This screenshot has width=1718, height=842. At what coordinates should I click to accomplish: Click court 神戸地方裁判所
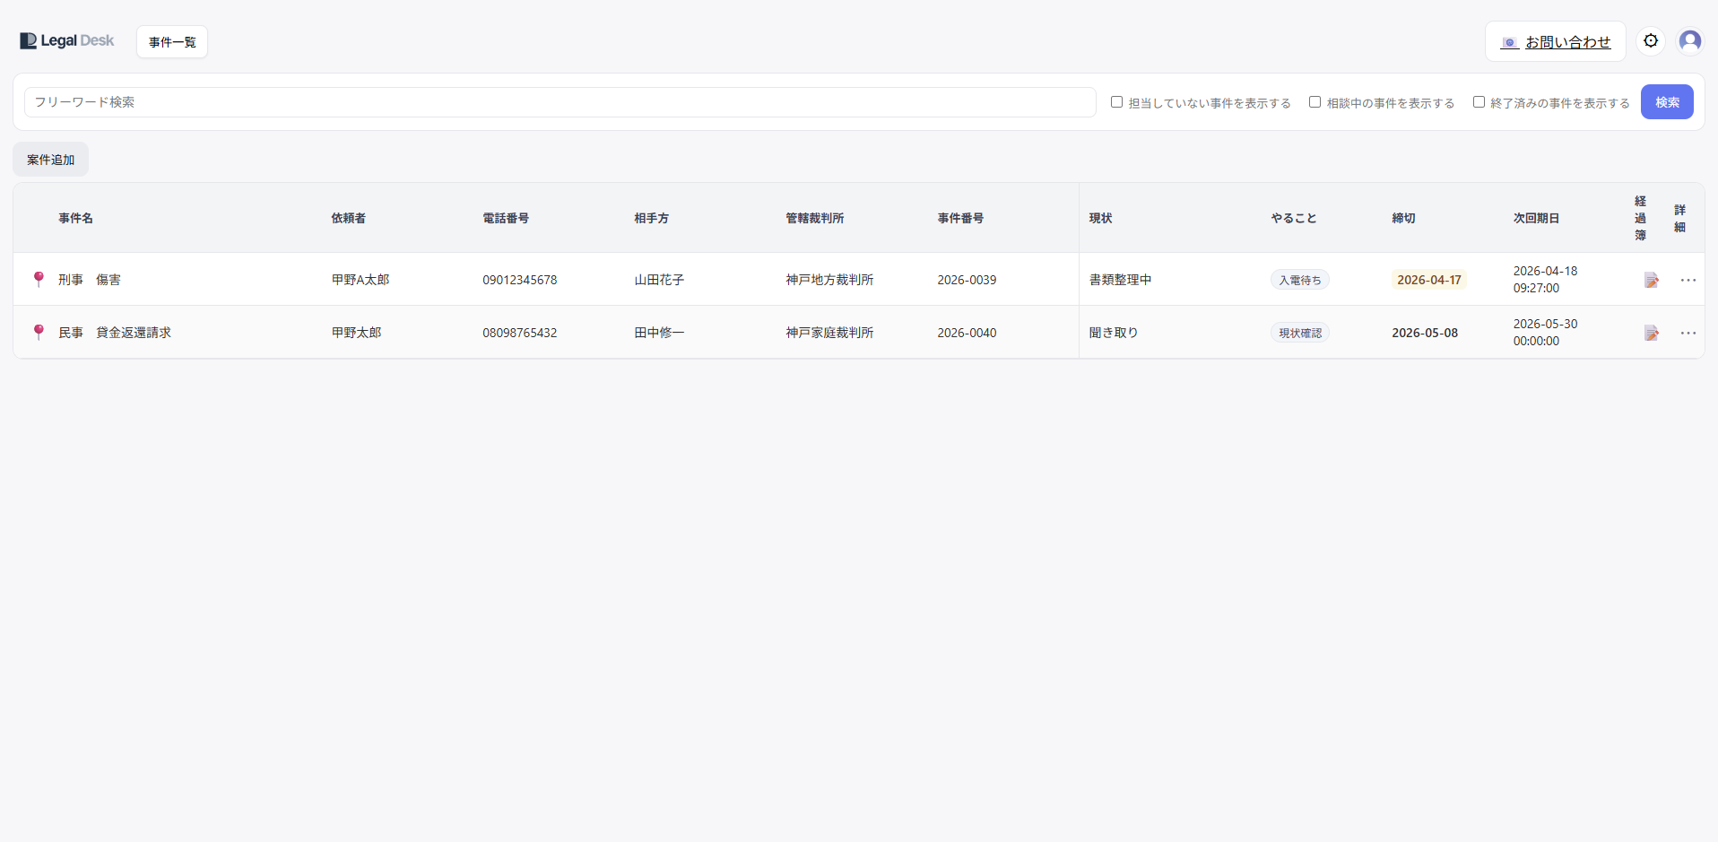pyautogui.click(x=830, y=280)
